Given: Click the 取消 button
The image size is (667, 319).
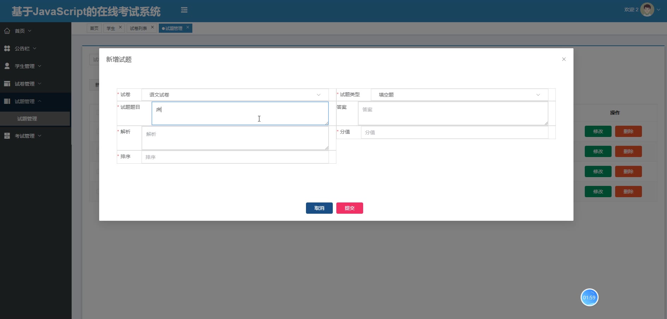Looking at the screenshot, I should coord(319,208).
